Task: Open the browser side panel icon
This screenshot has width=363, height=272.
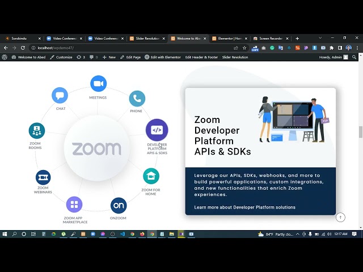Action: tap(340, 48)
